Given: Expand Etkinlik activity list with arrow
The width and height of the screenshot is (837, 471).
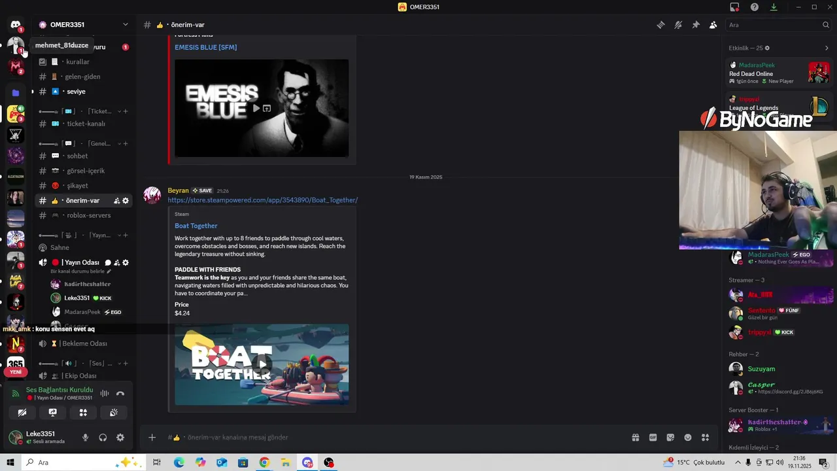Looking at the screenshot, I should (x=826, y=48).
